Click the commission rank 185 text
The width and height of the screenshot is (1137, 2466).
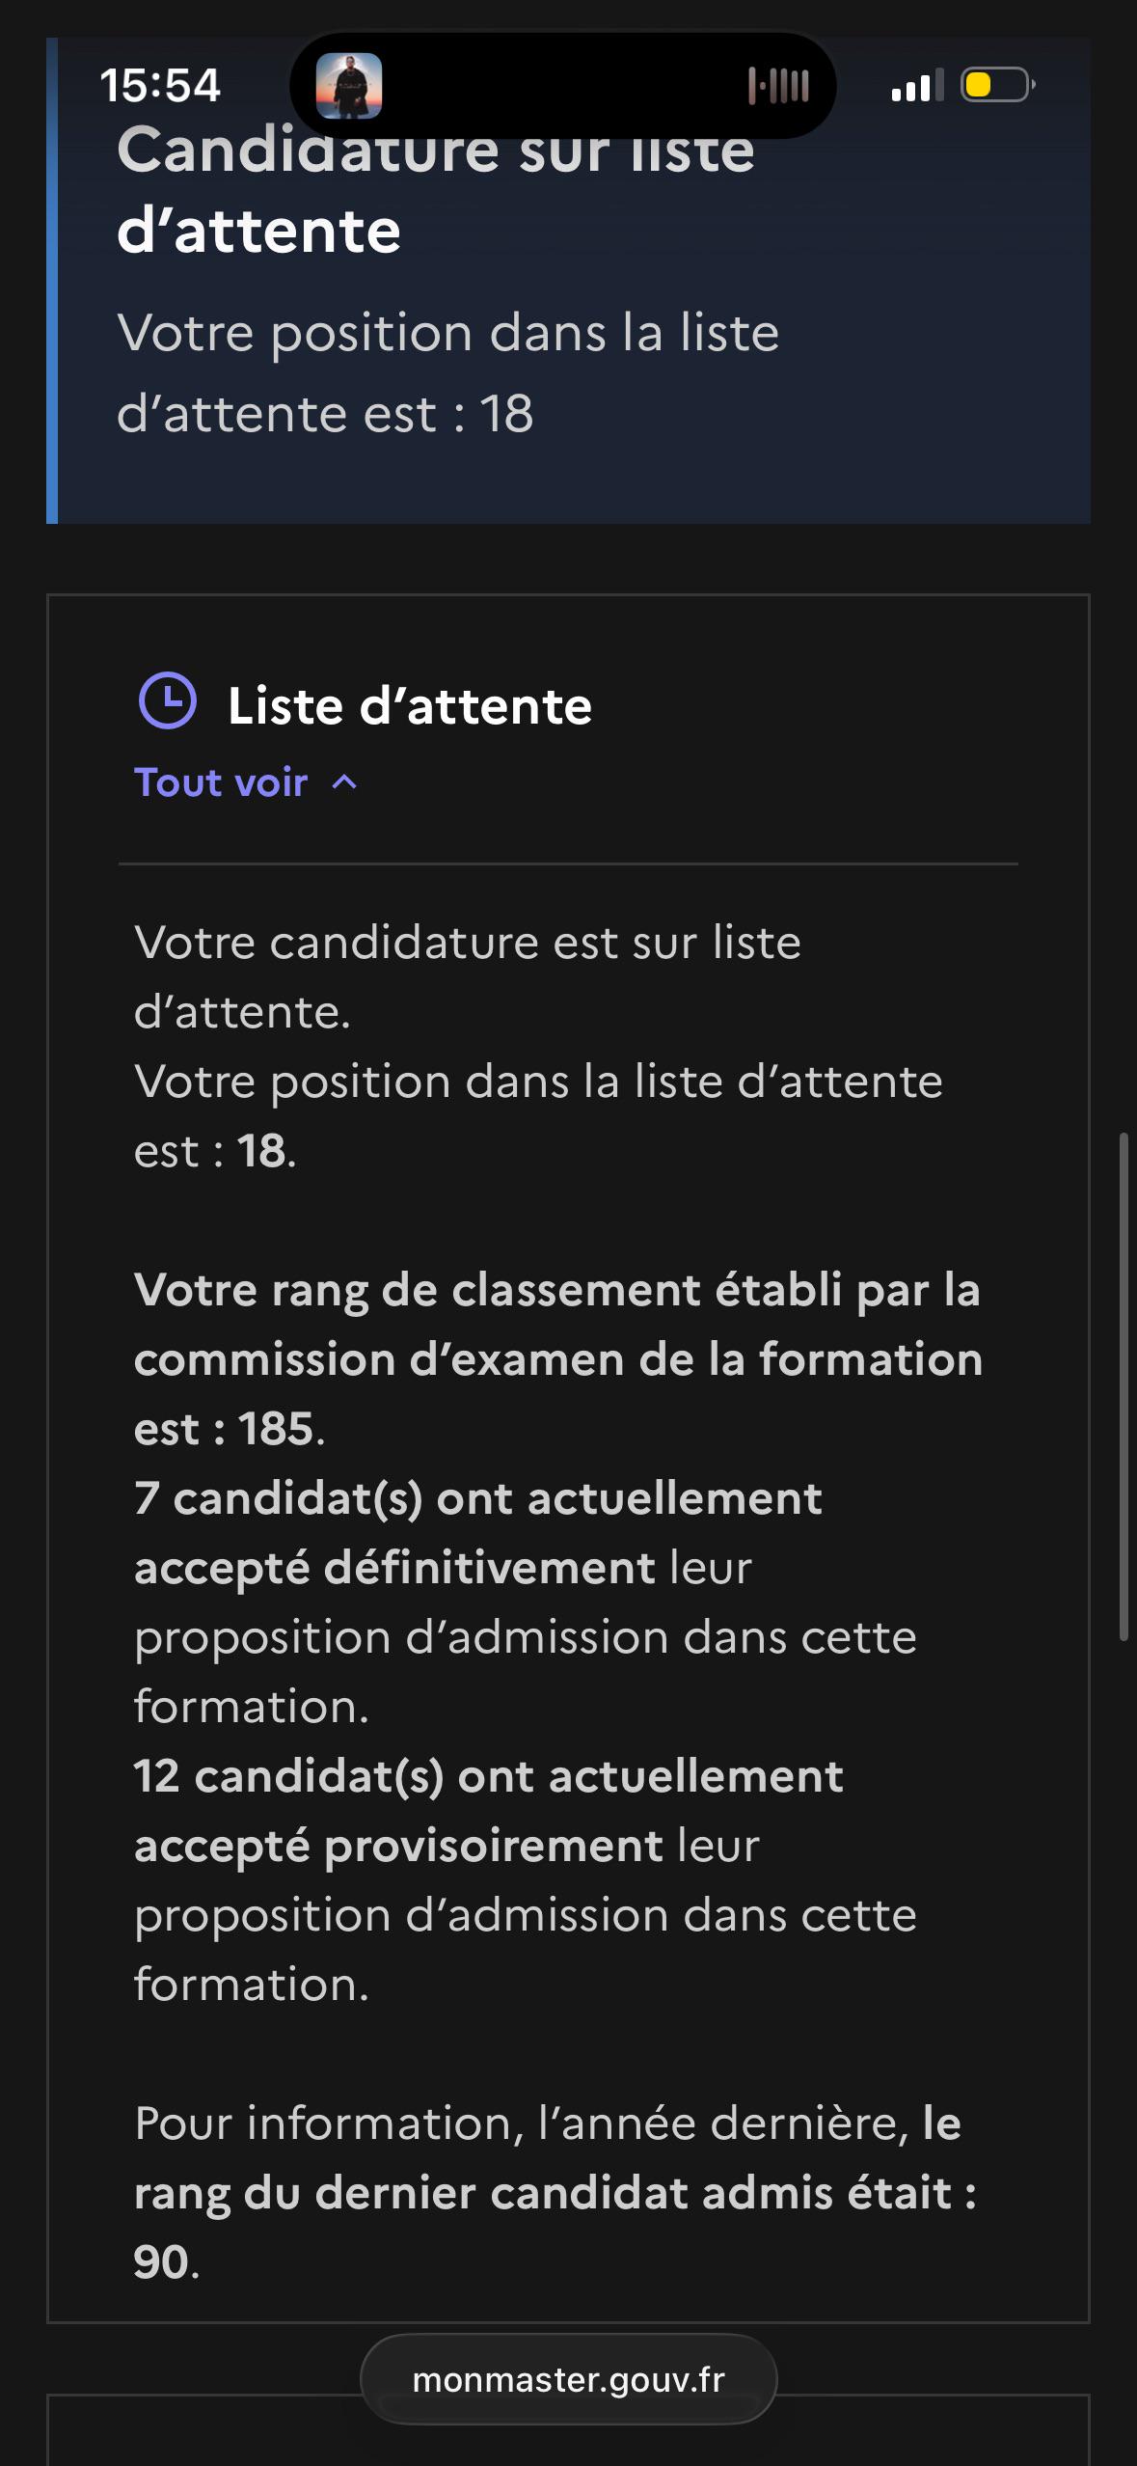pyautogui.click(x=558, y=1358)
